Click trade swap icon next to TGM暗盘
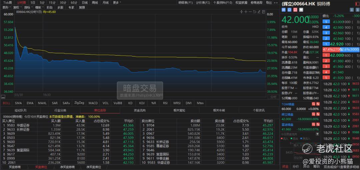The height and width of the screenshot is (170, 360). click(x=318, y=104)
